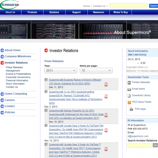Open the Year dropdown showing 2013
This screenshot has height=158, width=158.
pos(61,71)
